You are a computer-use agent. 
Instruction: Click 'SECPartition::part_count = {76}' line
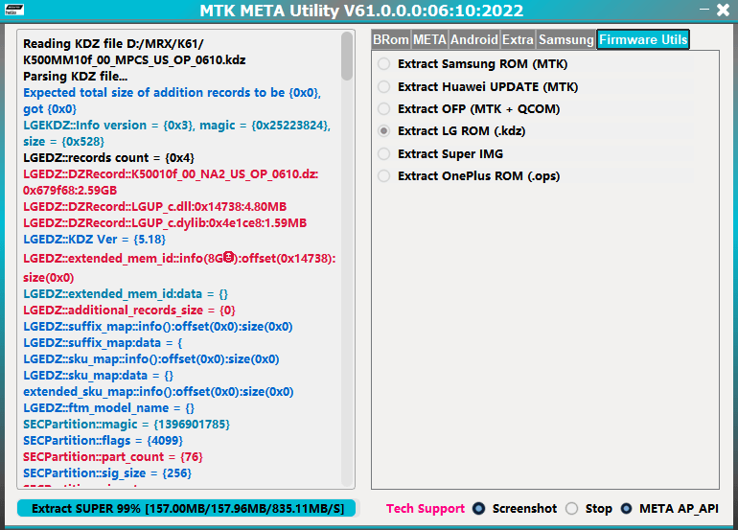click(113, 457)
